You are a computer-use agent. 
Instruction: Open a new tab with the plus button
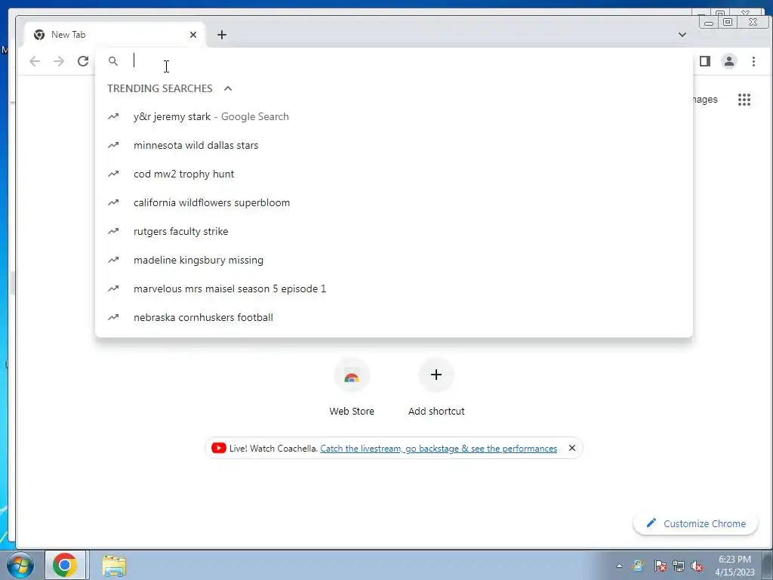coord(222,35)
